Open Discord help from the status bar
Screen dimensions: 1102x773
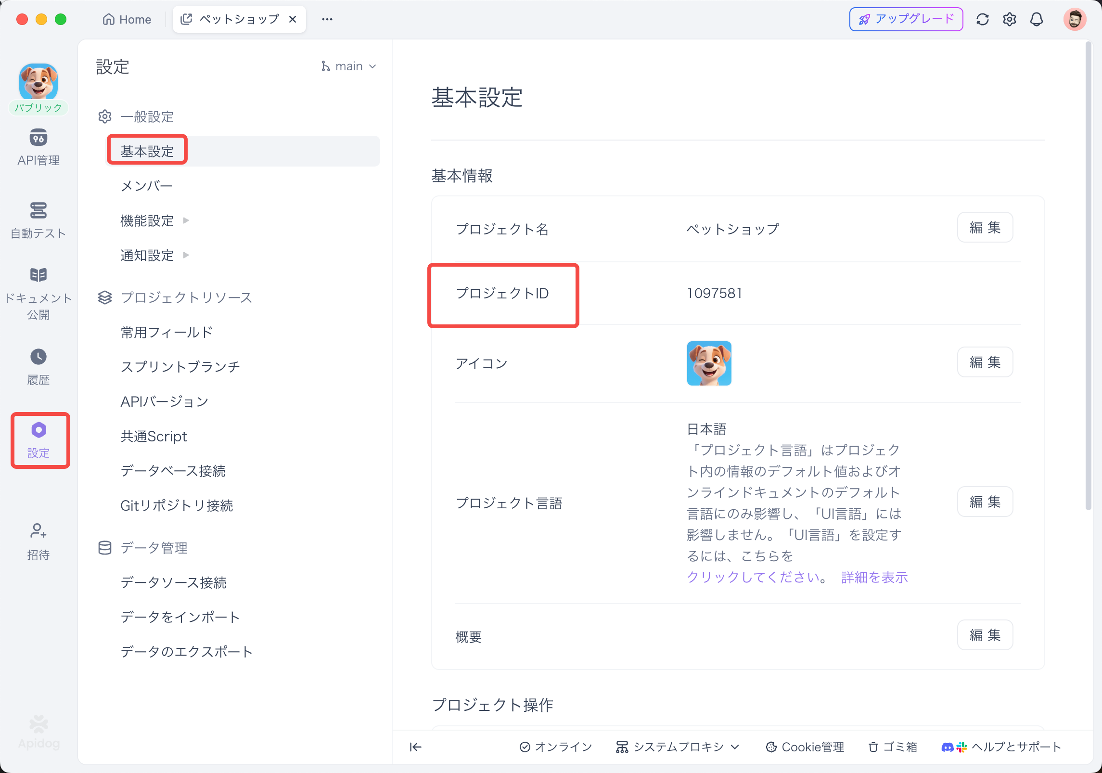click(x=948, y=747)
